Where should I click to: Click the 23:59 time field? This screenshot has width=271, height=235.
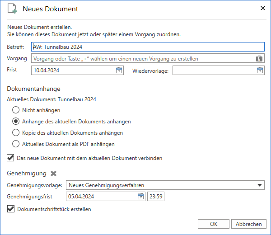(x=155, y=197)
